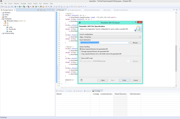The width and height of the screenshot is (180, 119).
Task: Open the Help menu
Action: (x=51, y=4)
